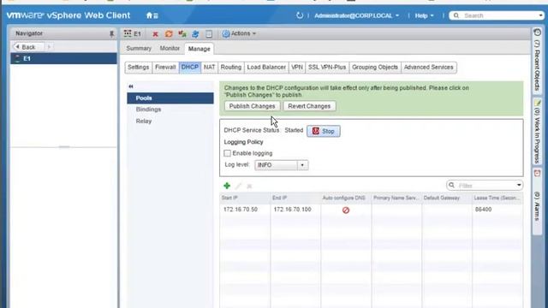The height and width of the screenshot is (308, 548).
Task: Click into the Filter field
Action: (x=485, y=186)
